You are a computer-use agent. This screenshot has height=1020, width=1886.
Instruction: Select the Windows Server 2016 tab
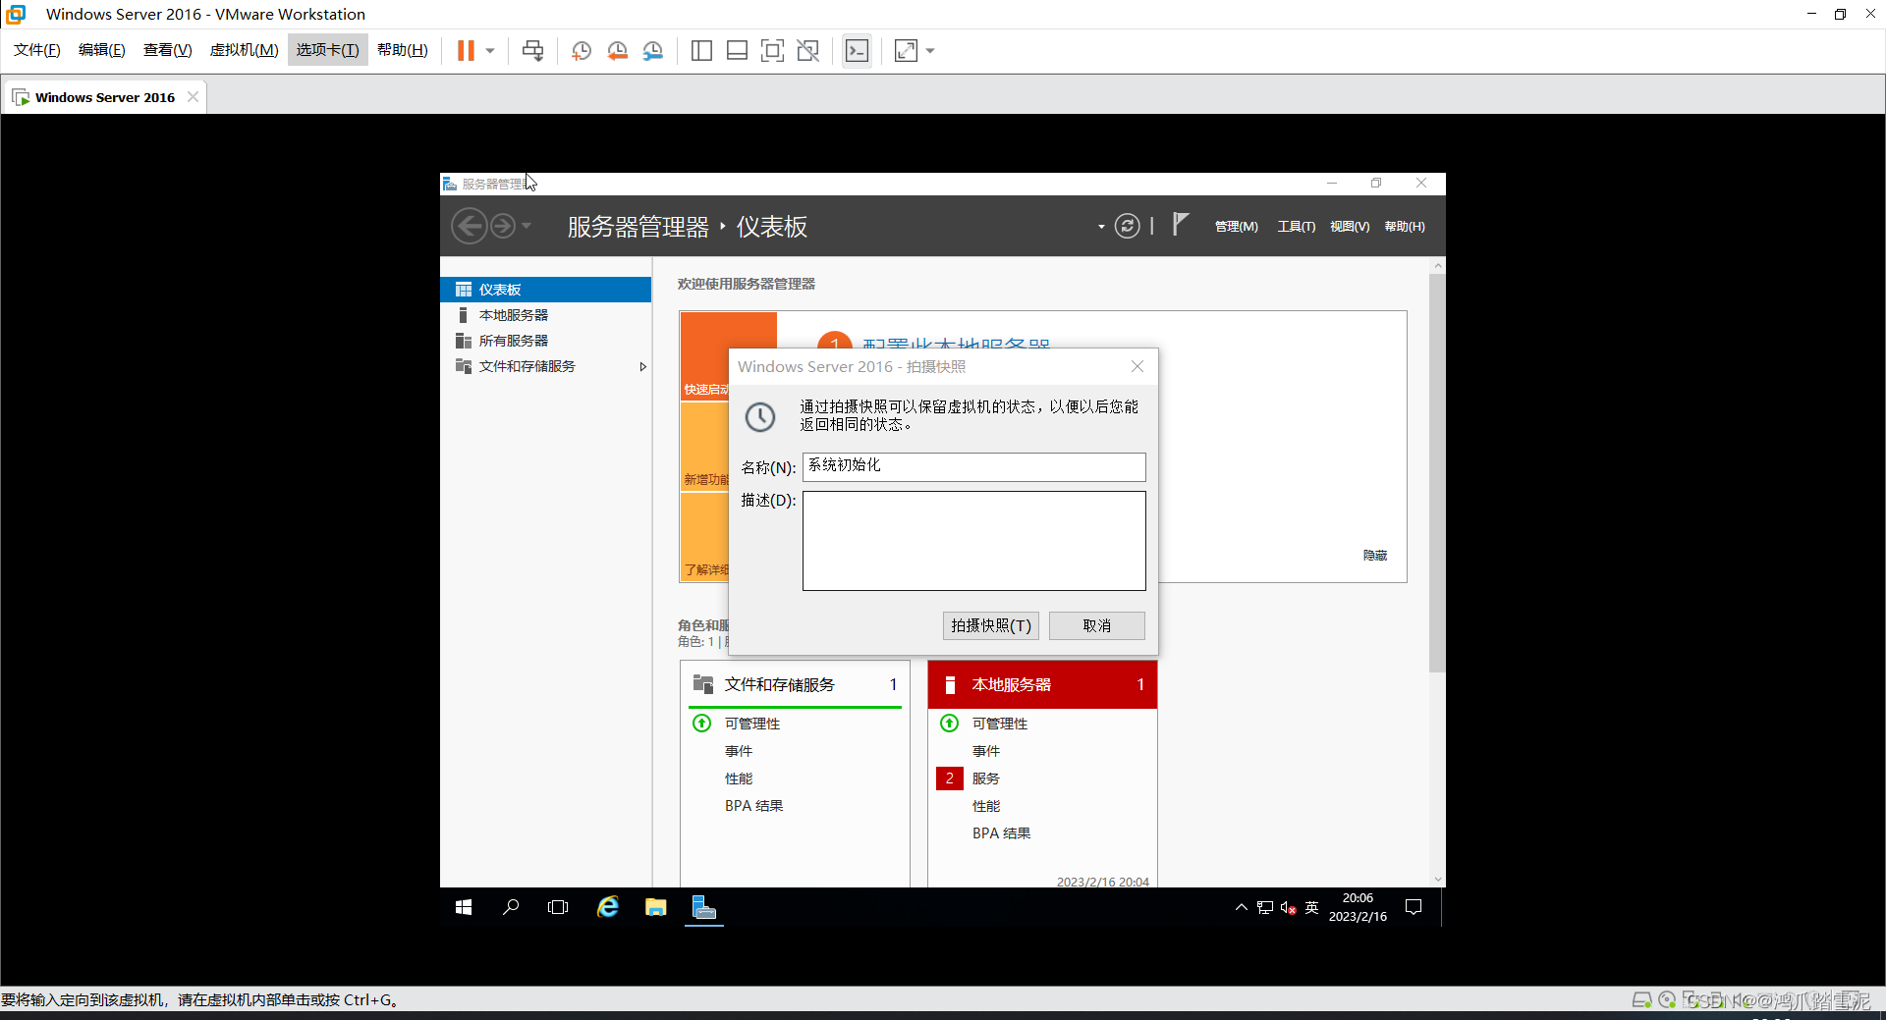pos(104,97)
